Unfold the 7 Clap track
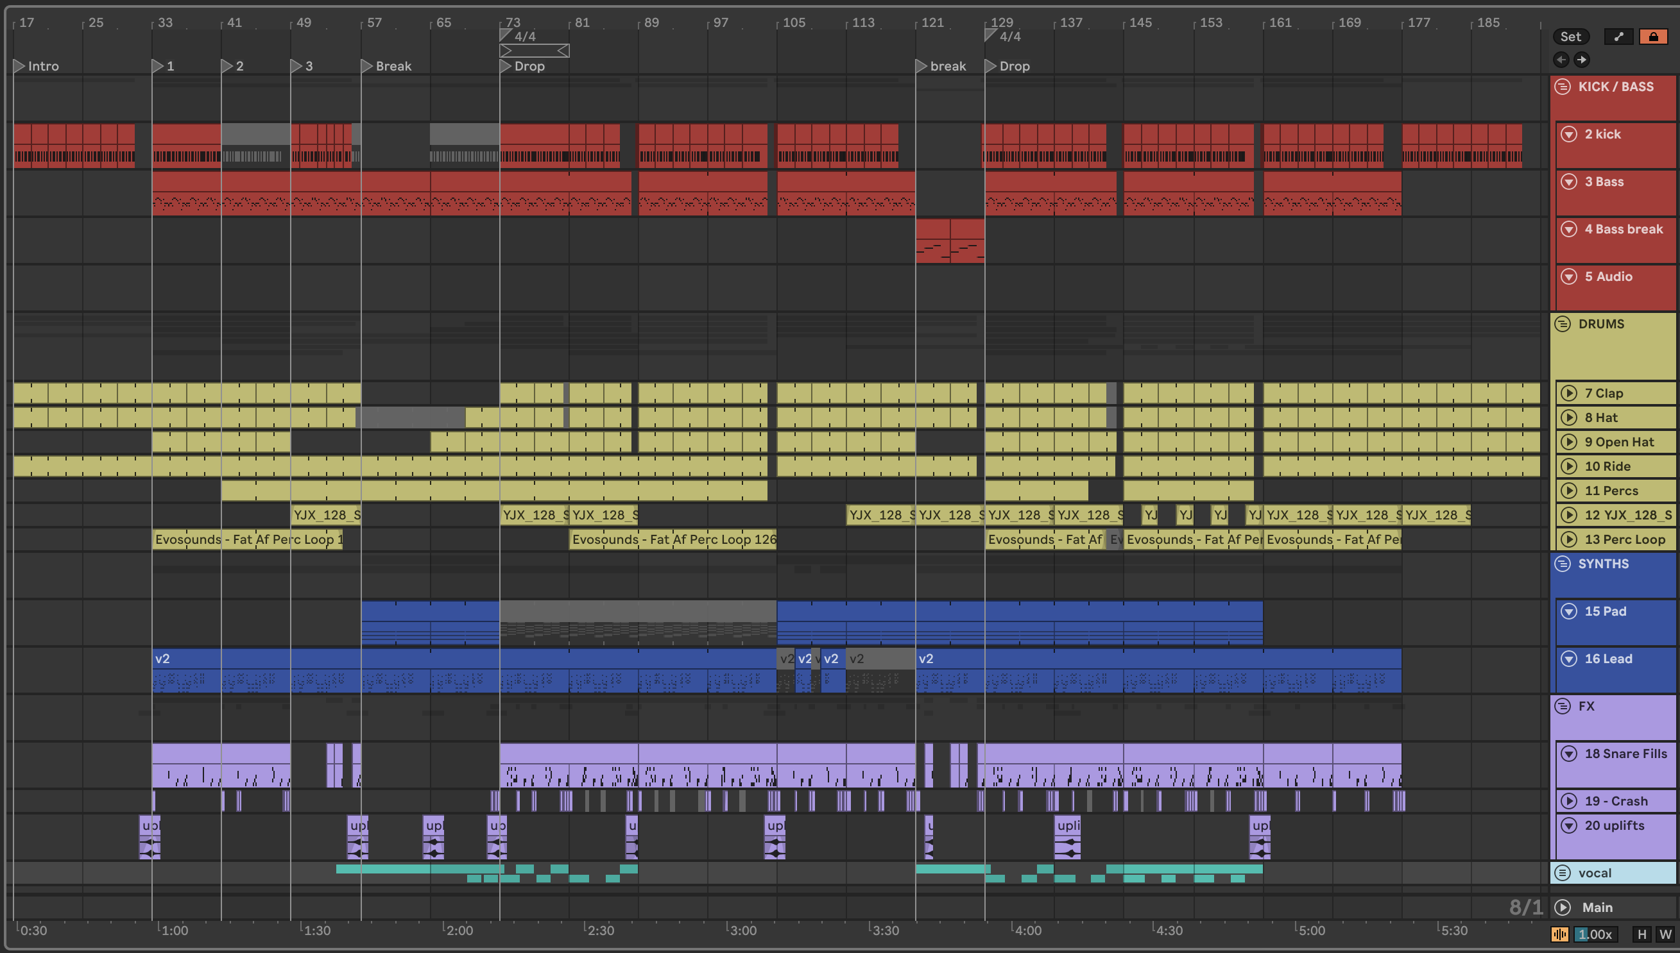This screenshot has width=1680, height=953. coord(1569,392)
